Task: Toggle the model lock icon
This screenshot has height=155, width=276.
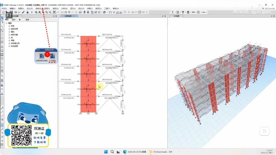Action: 27,12
